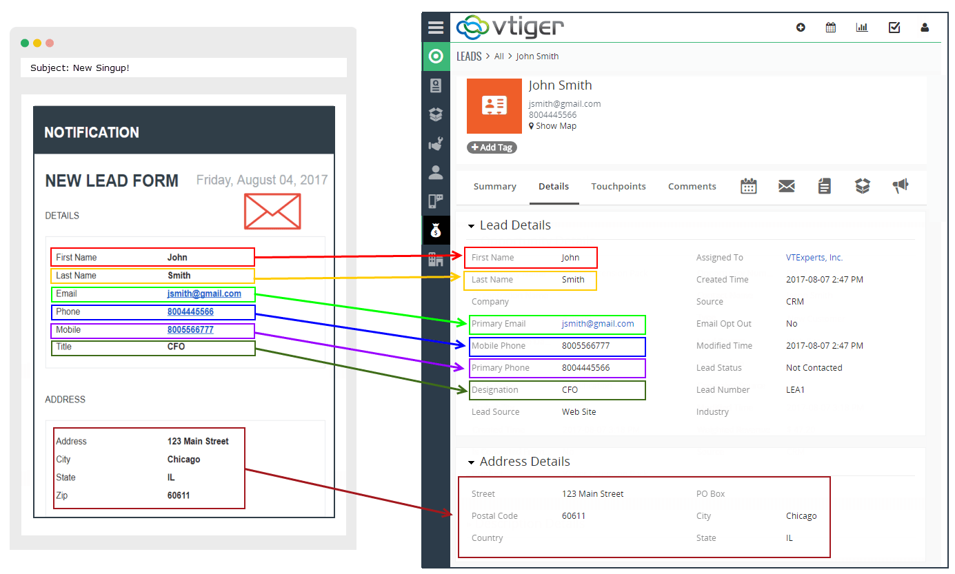This screenshot has height=574, width=955.
Task: Click the Add Tag button
Action: [x=492, y=147]
